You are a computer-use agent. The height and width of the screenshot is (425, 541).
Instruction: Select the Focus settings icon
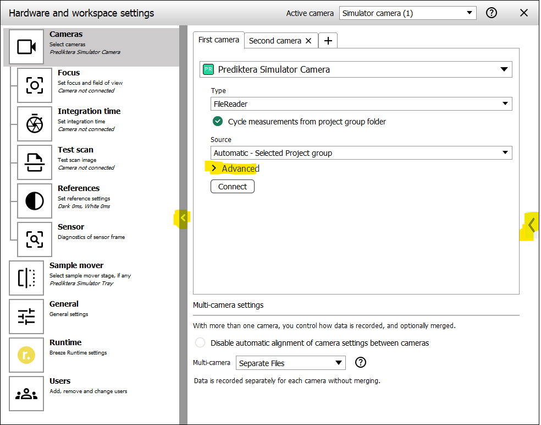point(35,85)
